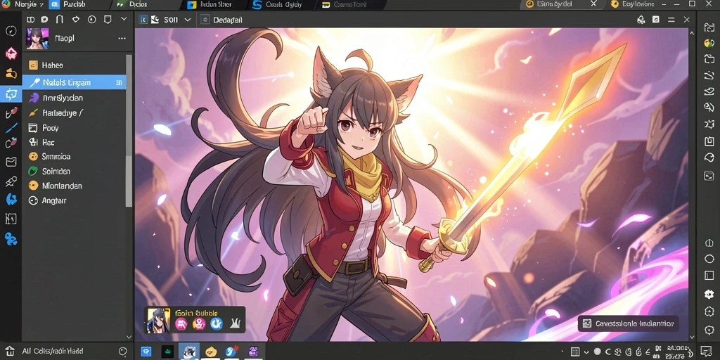
Task: Toggle the record circle icon in panel toolbar
Action: click(x=92, y=20)
